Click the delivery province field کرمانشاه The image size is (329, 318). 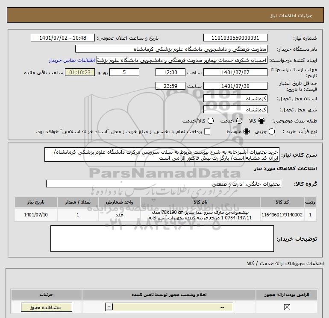coord(235,98)
